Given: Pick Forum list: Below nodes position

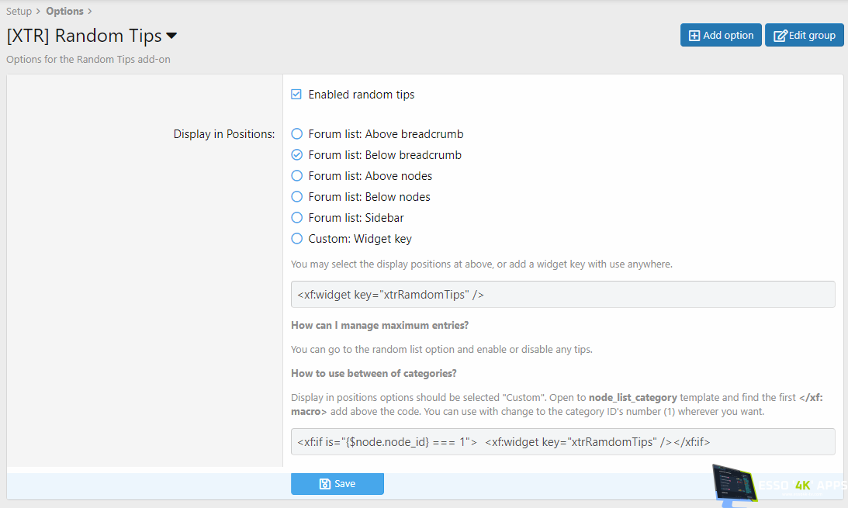Looking at the screenshot, I should [x=296, y=197].
